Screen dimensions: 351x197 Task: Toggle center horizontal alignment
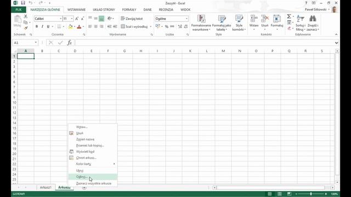coord(95,27)
